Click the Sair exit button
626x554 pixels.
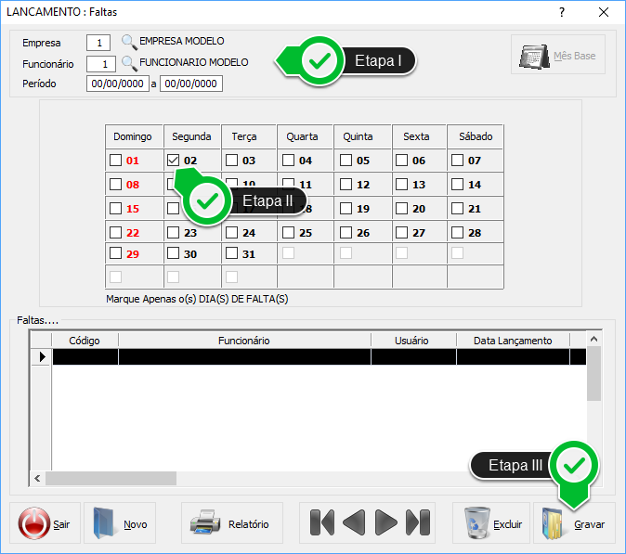pos(45,523)
